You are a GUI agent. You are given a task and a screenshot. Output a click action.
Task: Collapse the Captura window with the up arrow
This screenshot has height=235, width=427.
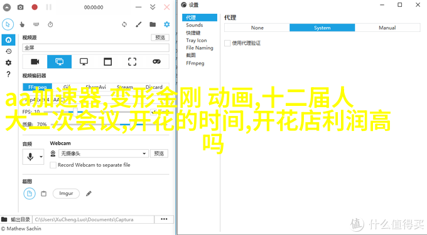[x=7, y=8]
